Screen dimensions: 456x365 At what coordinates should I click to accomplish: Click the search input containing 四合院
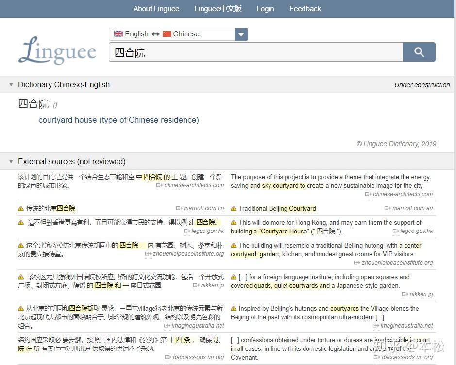[x=256, y=52]
